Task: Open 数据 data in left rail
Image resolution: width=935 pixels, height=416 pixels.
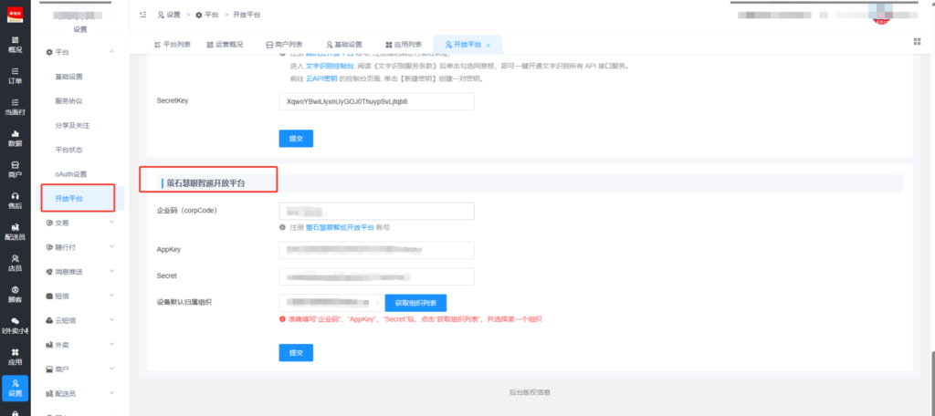Action: [x=15, y=139]
